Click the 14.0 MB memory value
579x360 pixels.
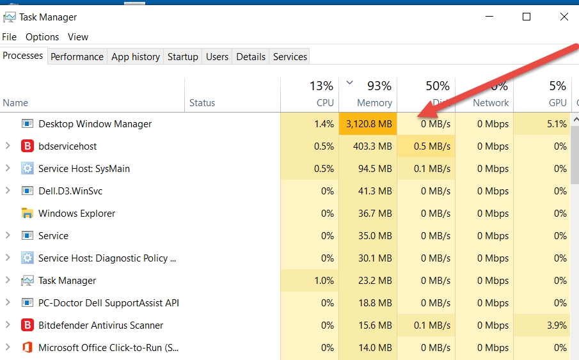(x=375, y=347)
